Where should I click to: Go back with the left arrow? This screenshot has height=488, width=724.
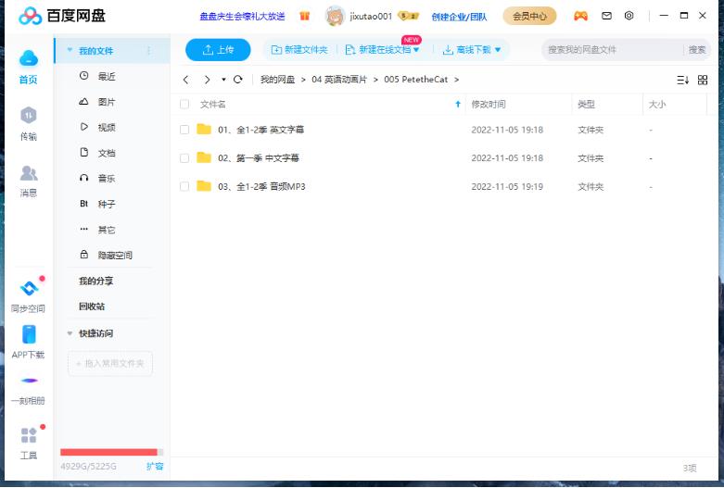[x=185, y=80]
